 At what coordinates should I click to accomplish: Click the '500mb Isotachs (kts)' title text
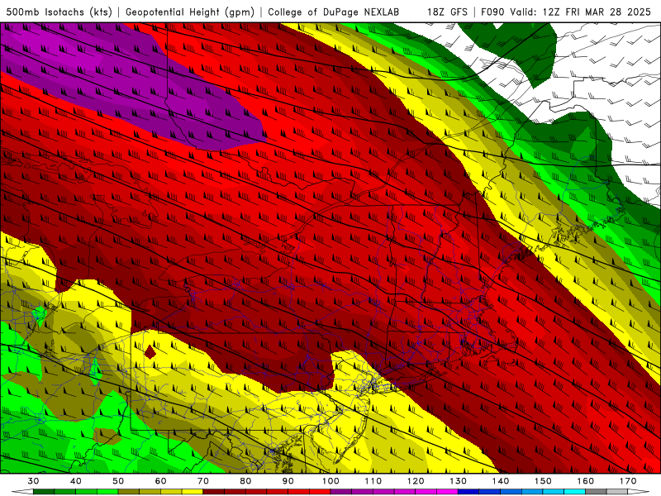tap(59, 12)
